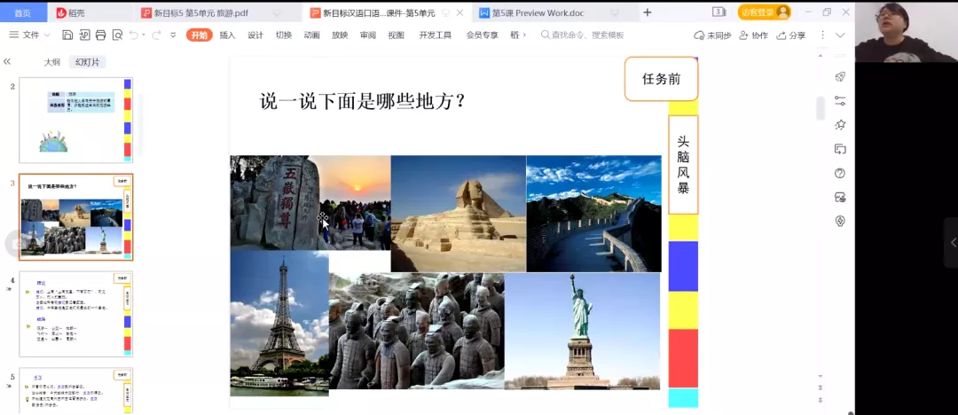958x415 pixels.
Task: Click the sliders settings icon in right sidebar
Action: [840, 101]
